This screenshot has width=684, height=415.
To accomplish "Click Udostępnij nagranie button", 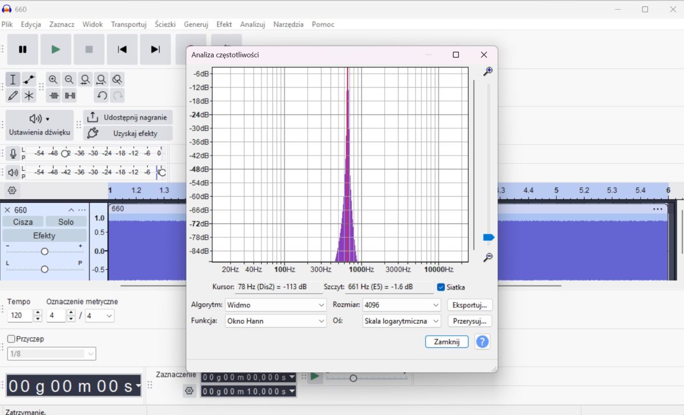I will (x=128, y=117).
